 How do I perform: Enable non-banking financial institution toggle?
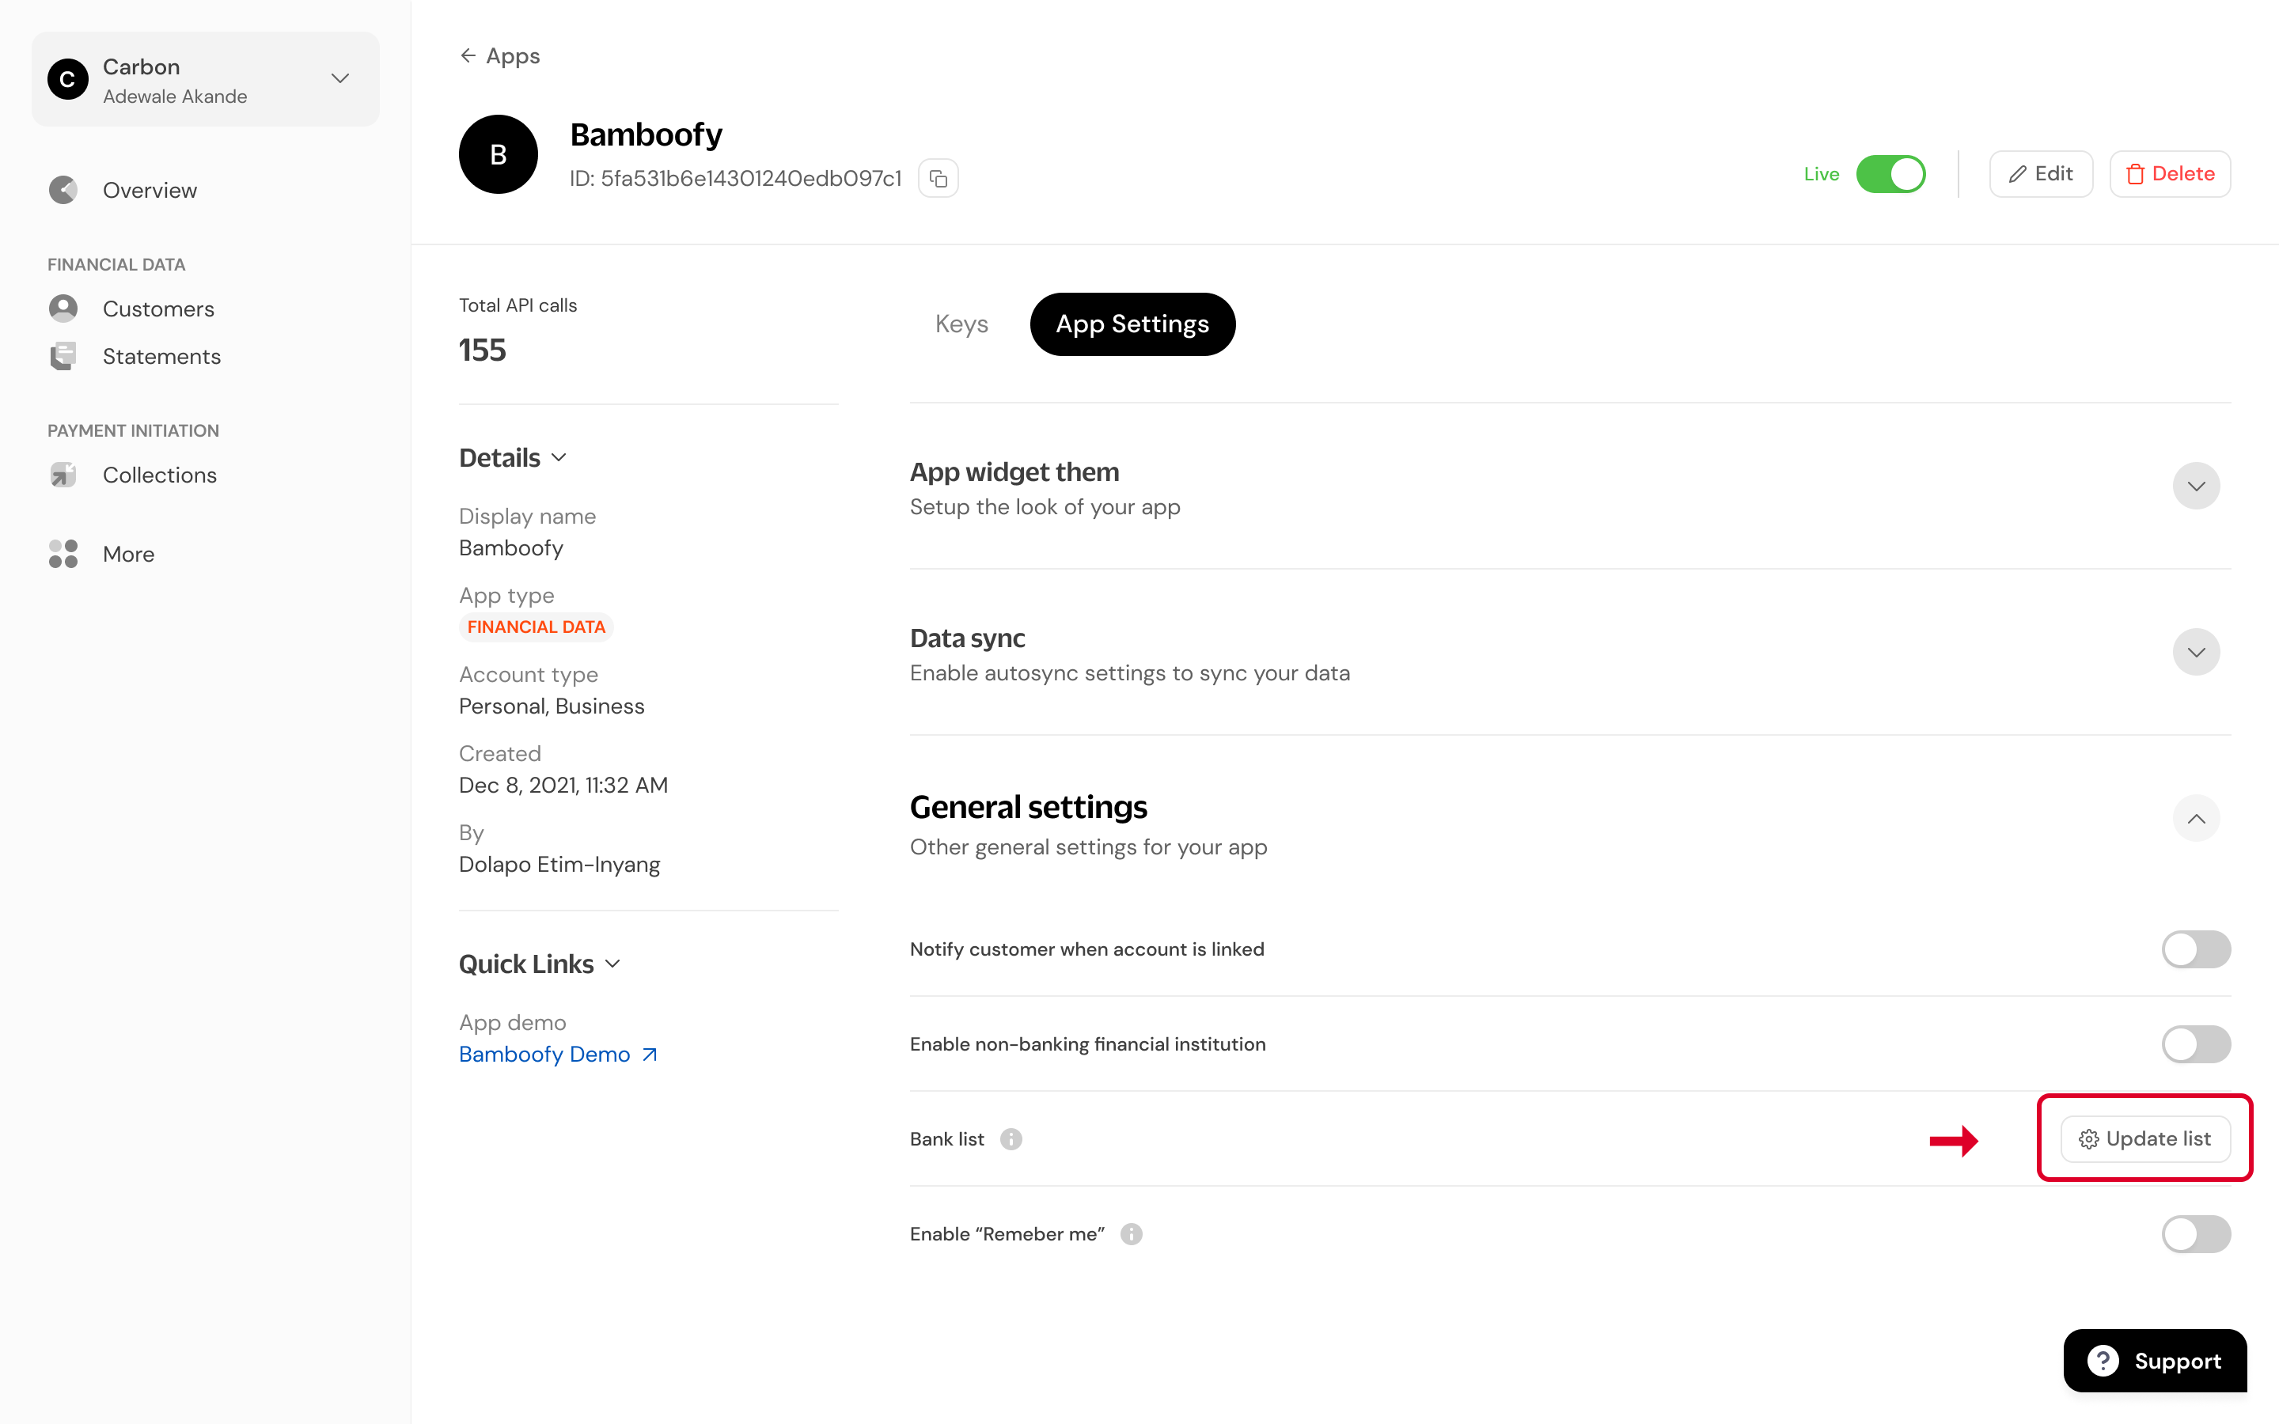click(x=2195, y=1044)
